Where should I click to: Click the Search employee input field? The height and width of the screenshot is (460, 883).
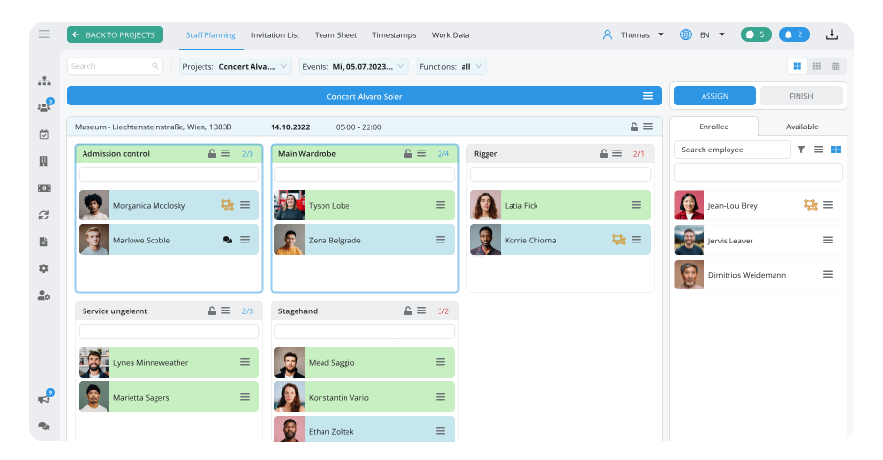coord(731,149)
